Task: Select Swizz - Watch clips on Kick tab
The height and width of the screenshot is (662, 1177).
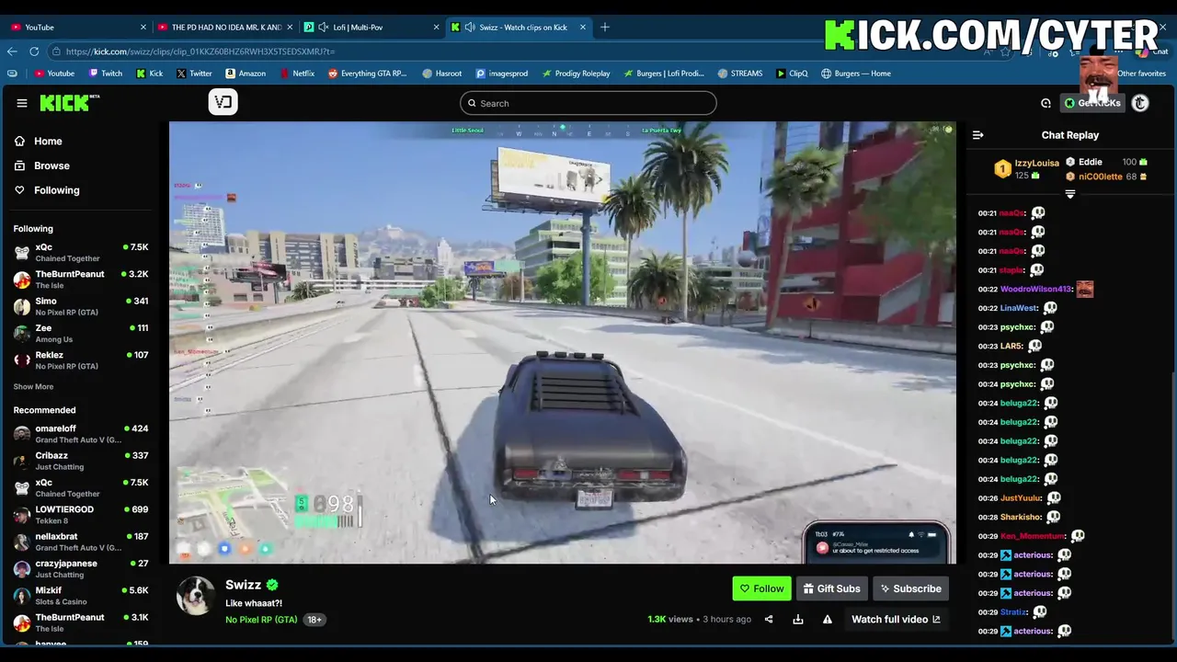Action: tap(520, 27)
